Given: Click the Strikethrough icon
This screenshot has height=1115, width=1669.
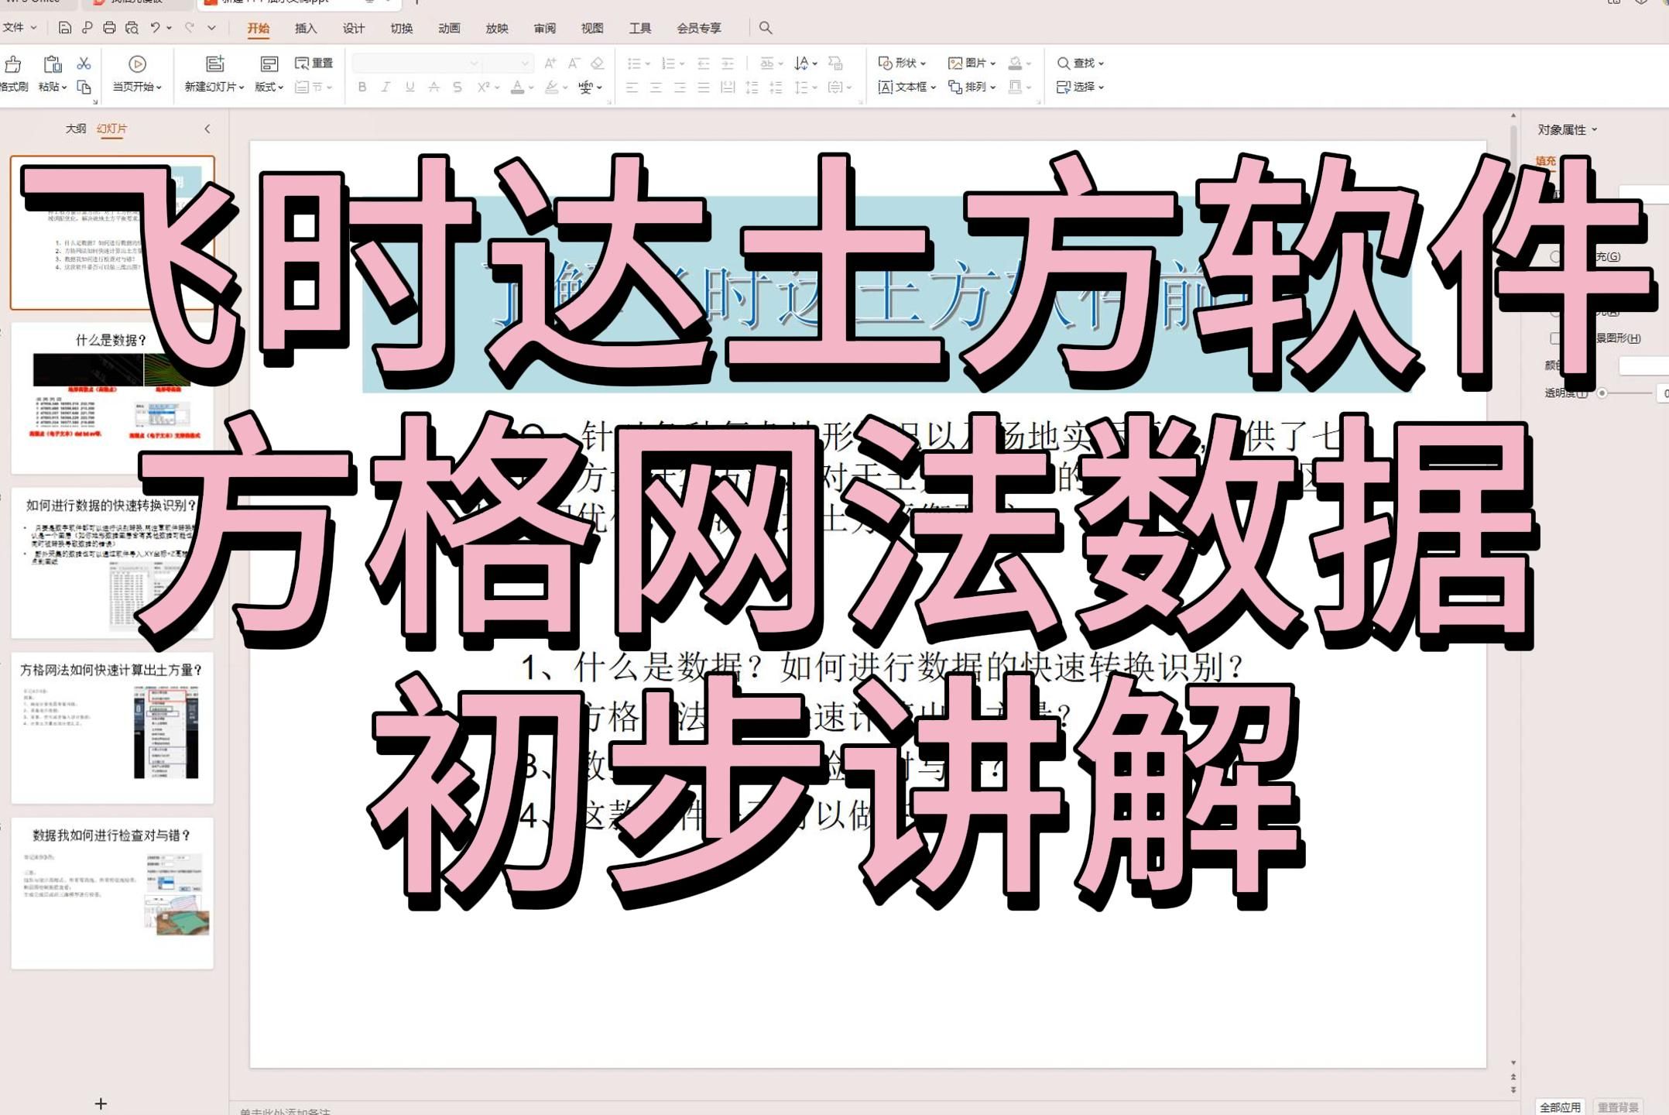Looking at the screenshot, I should tap(434, 87).
